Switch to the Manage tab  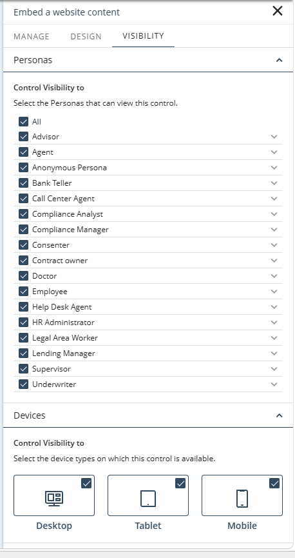pos(32,36)
